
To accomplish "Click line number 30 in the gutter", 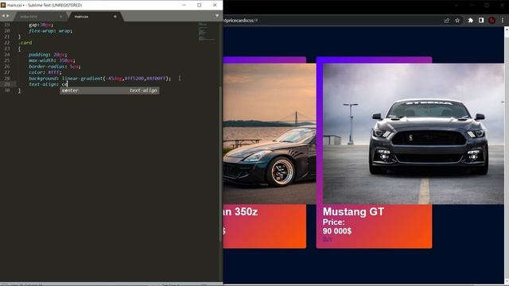I will [x=7, y=91].
